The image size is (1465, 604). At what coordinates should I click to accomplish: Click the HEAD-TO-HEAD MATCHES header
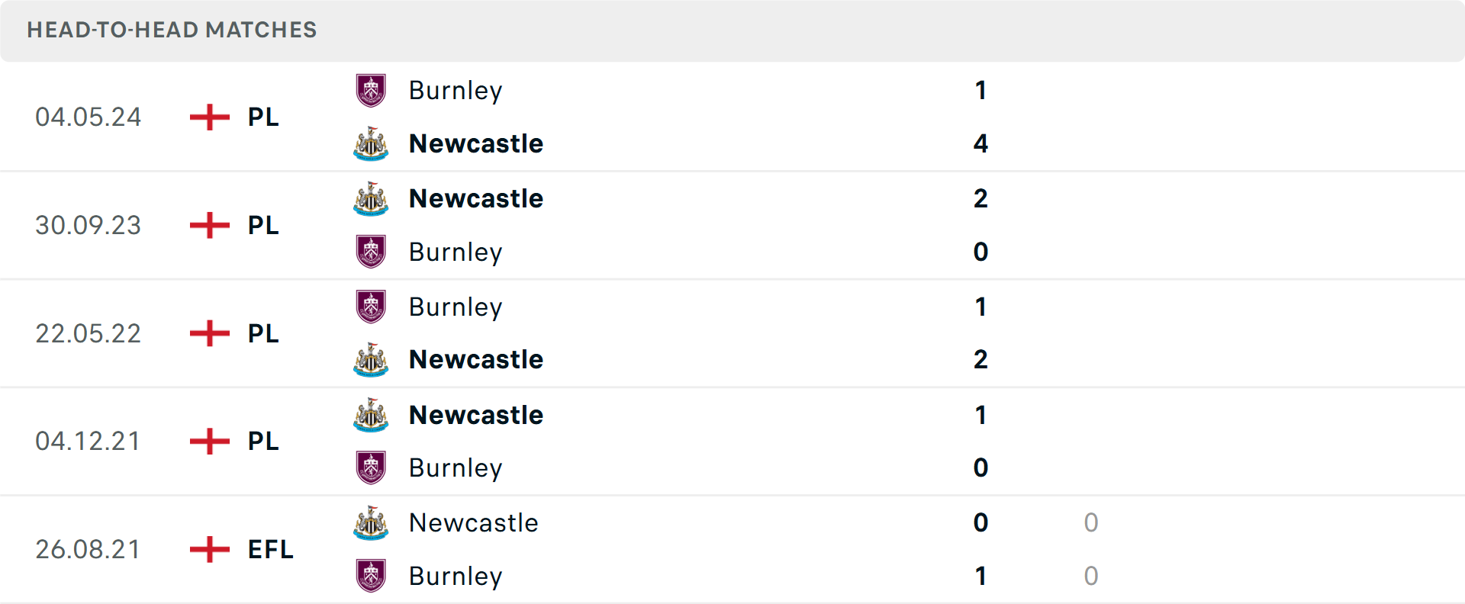click(x=172, y=31)
